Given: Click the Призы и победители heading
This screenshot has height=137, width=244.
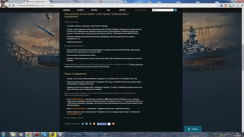Looking at the screenshot, I should [75, 74].
